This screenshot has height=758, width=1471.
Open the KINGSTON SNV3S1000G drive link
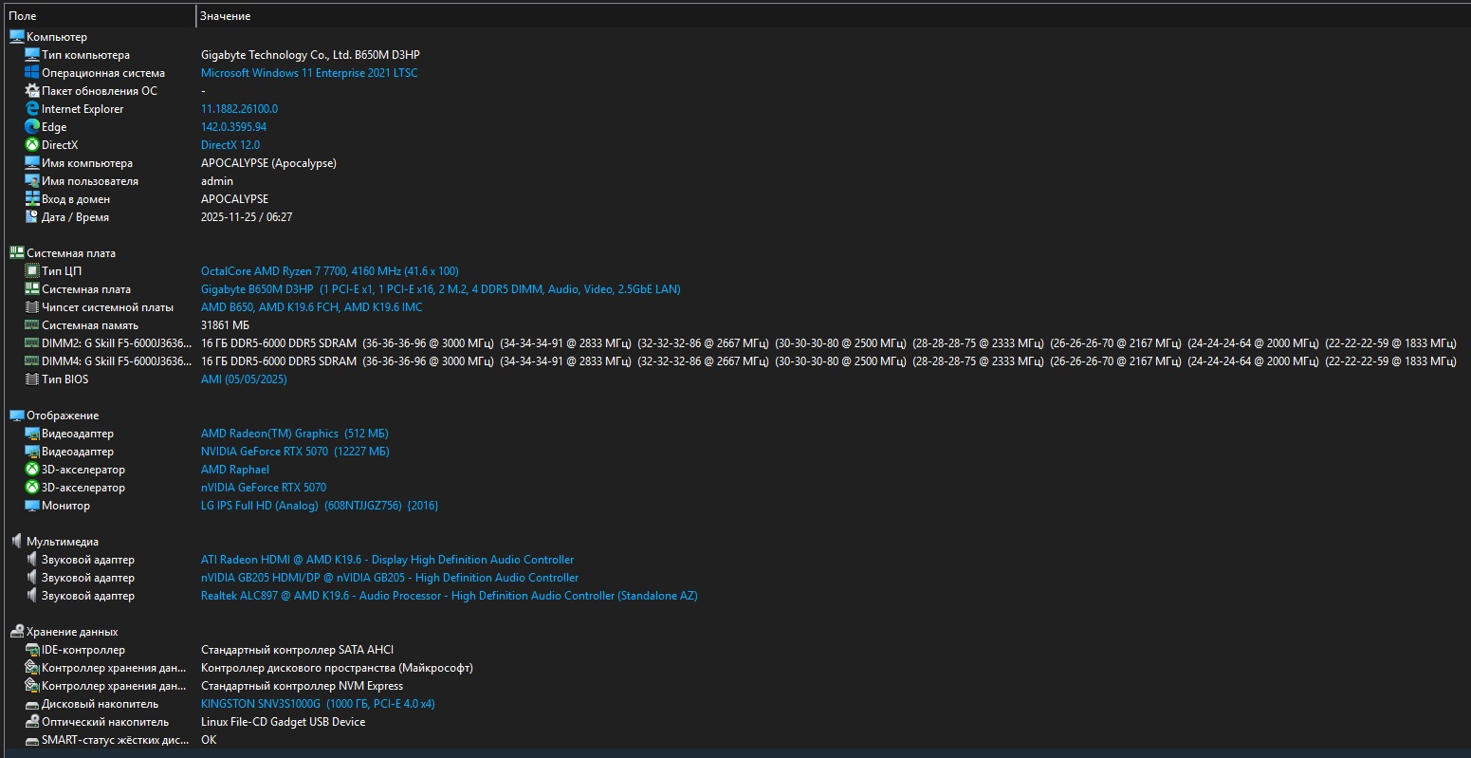click(x=318, y=704)
